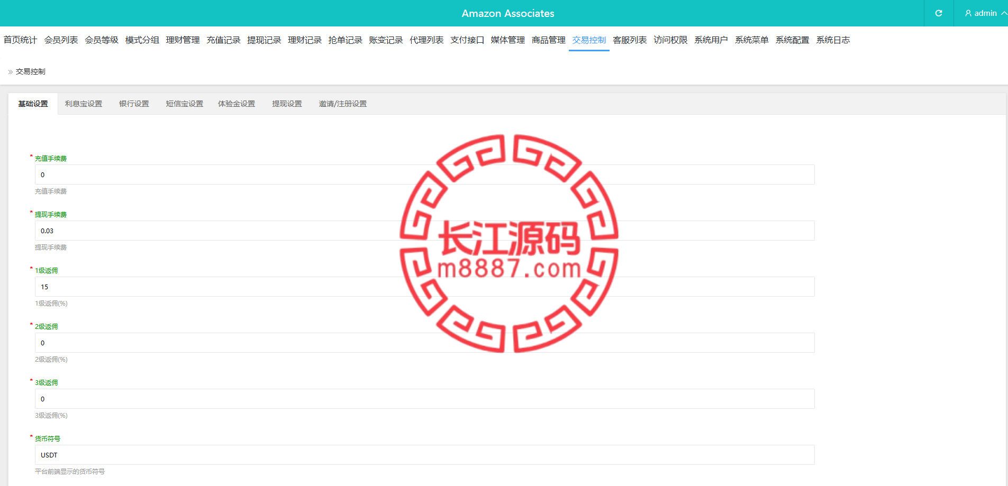Click the admin user icon

tap(968, 13)
